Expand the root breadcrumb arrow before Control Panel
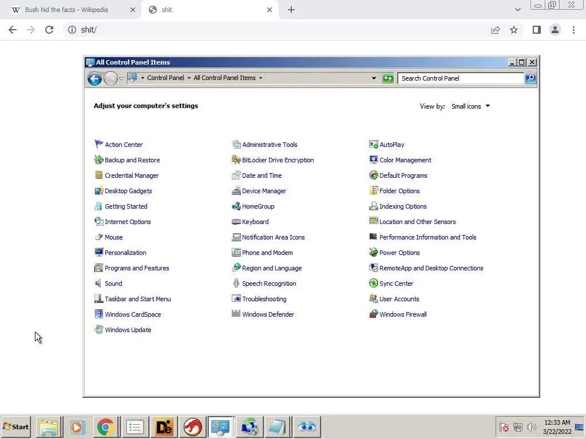Viewport: 586px width, 439px height. click(x=142, y=78)
